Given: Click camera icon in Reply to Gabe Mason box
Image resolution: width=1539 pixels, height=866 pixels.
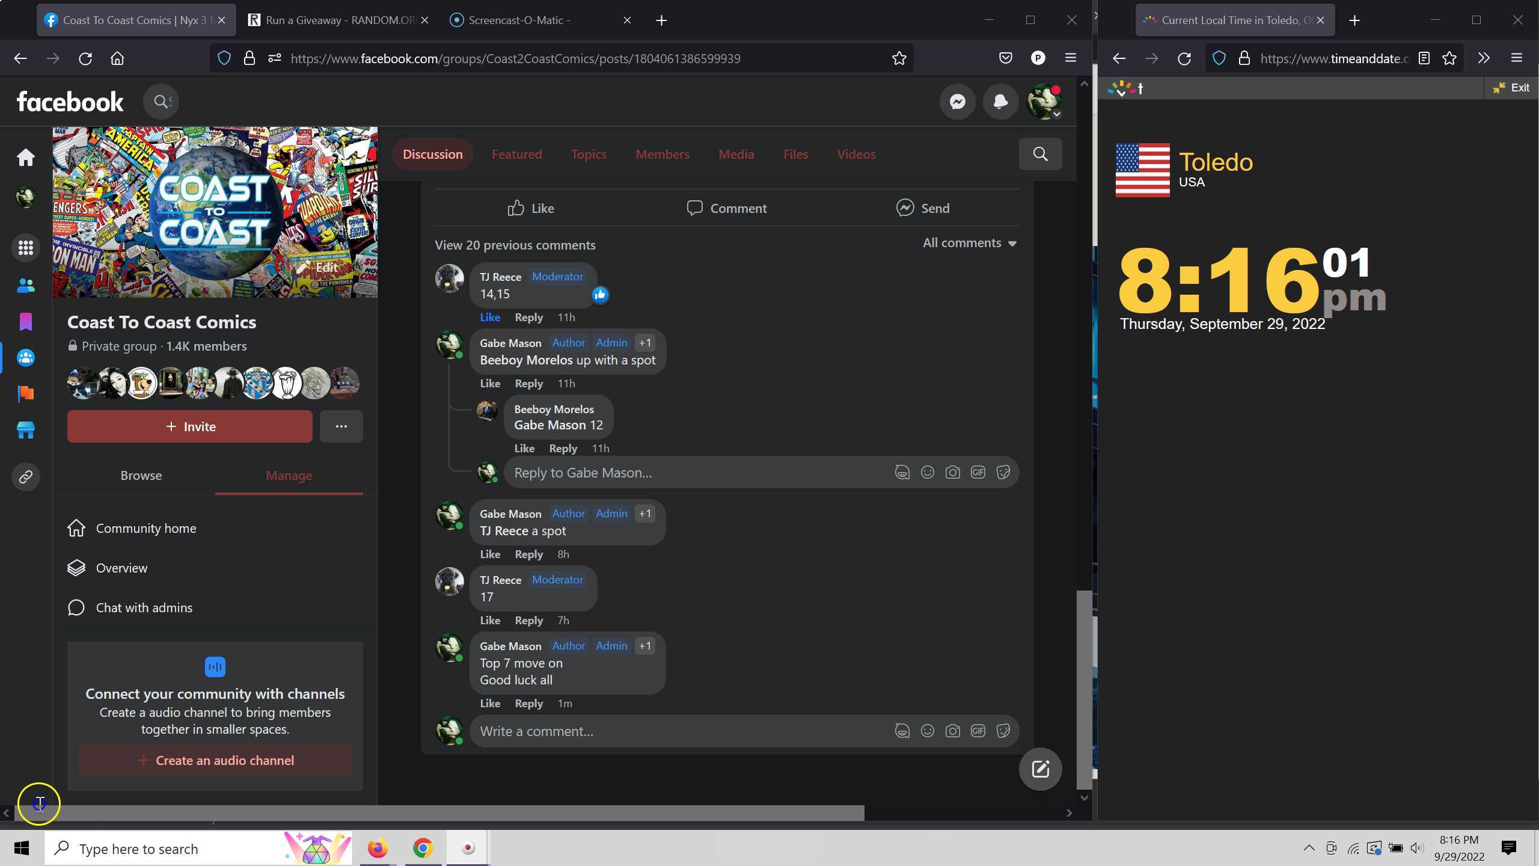Looking at the screenshot, I should click(952, 473).
